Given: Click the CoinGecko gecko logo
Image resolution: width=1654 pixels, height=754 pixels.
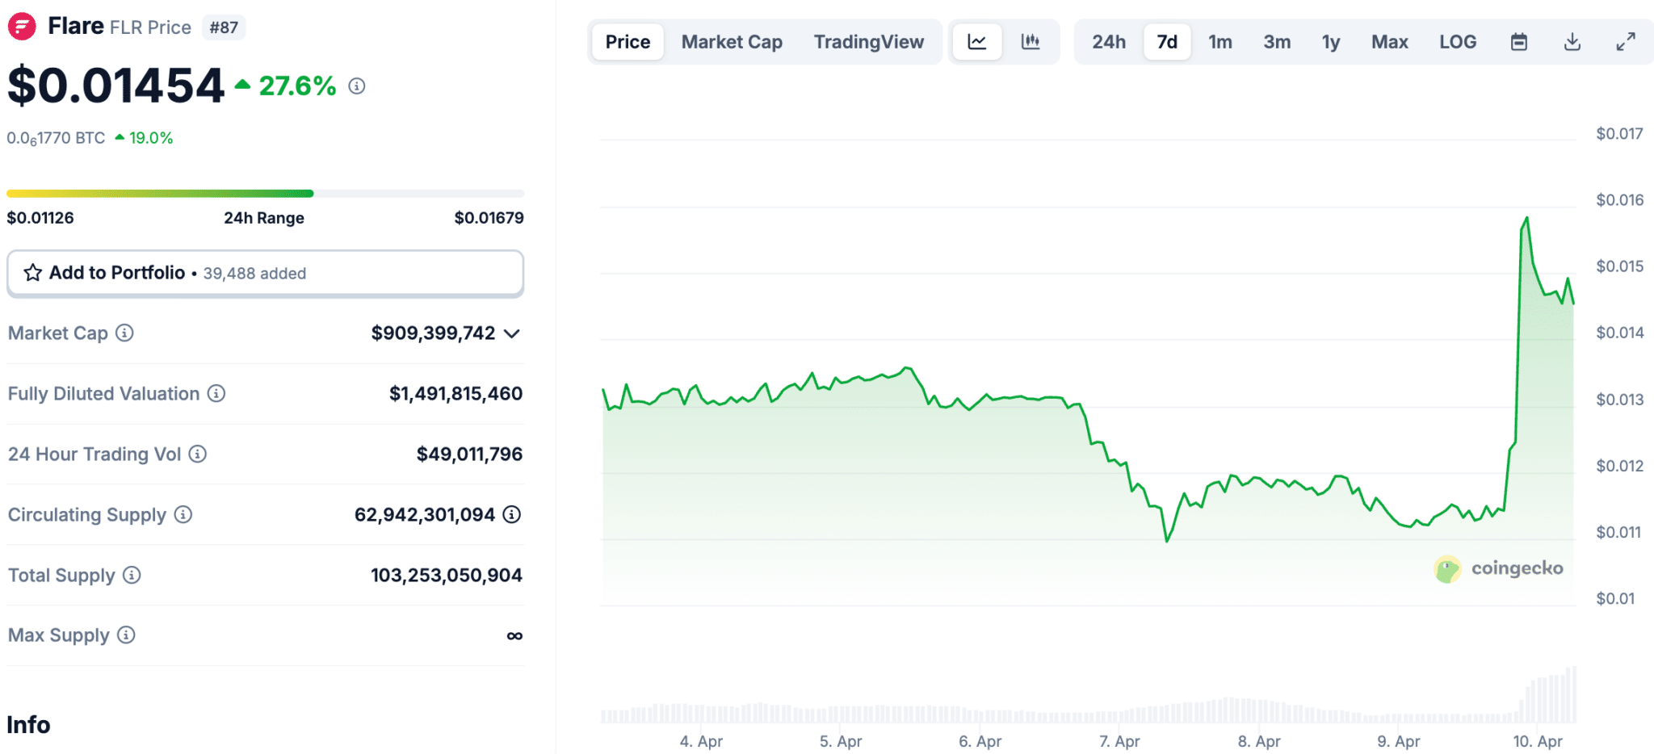Looking at the screenshot, I should 1450,568.
